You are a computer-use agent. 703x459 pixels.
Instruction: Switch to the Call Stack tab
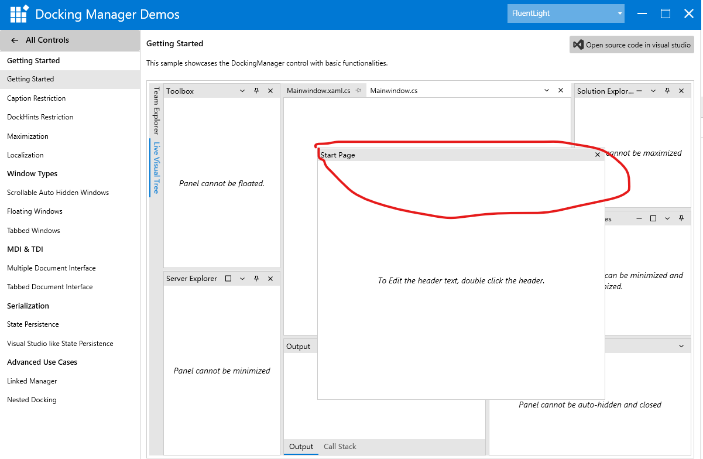[x=340, y=447]
